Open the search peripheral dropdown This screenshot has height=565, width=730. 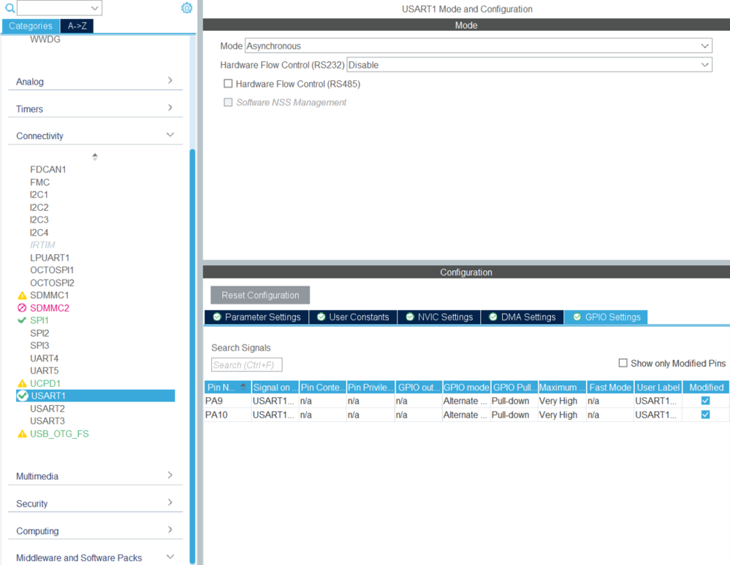coord(94,8)
